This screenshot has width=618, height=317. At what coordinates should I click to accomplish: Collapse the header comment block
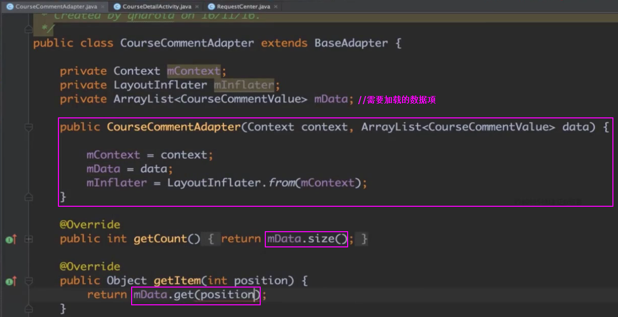coord(28,29)
